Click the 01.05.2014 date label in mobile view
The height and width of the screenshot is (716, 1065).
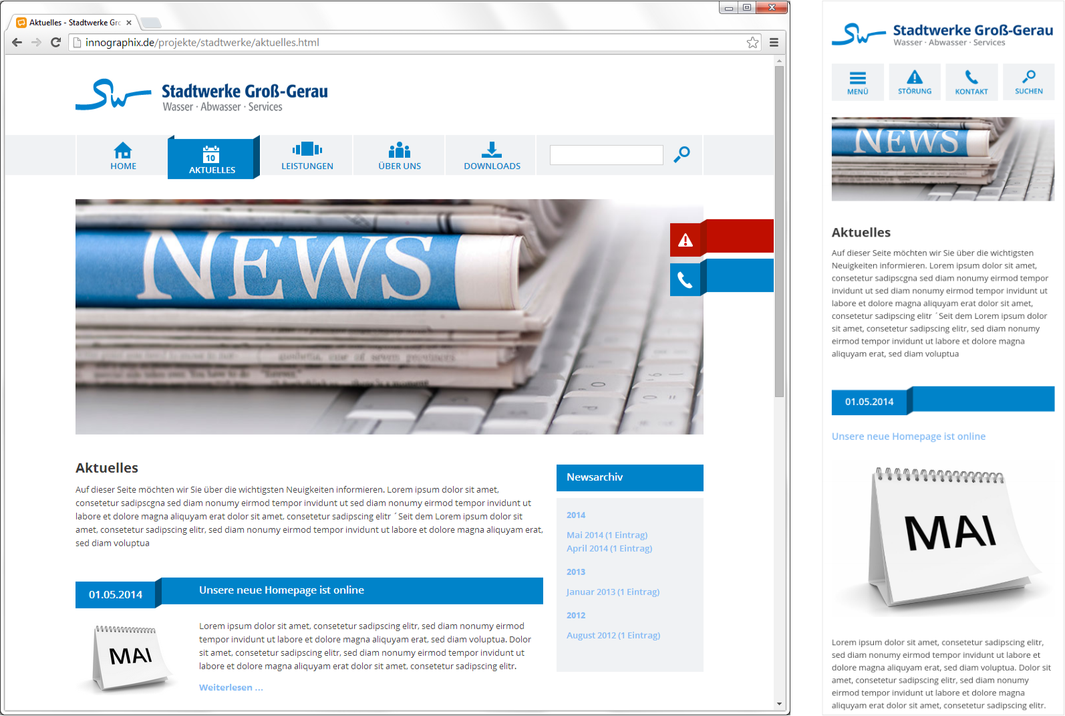[x=869, y=402]
